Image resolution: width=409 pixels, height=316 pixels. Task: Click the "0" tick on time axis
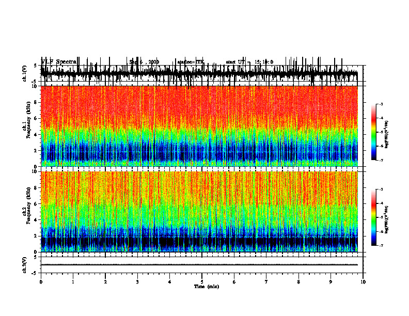pos(41,282)
